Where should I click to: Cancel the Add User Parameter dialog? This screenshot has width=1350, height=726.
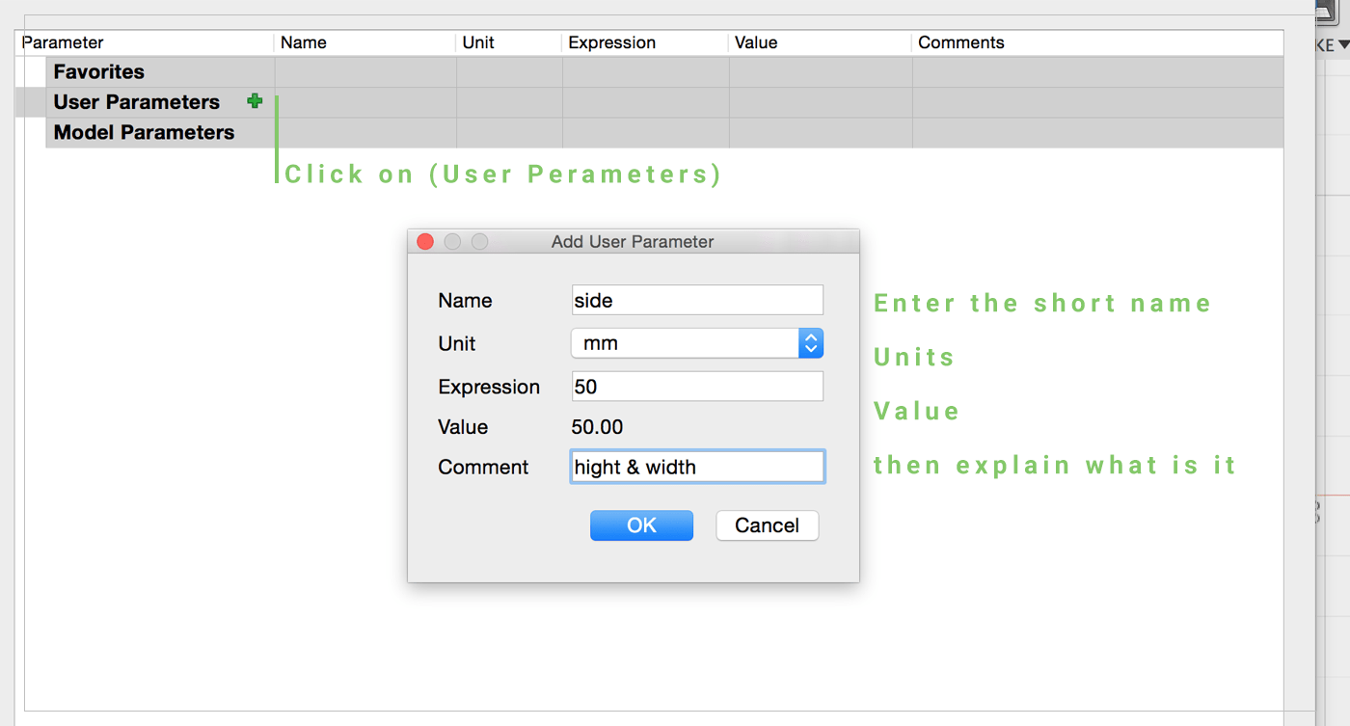(768, 525)
